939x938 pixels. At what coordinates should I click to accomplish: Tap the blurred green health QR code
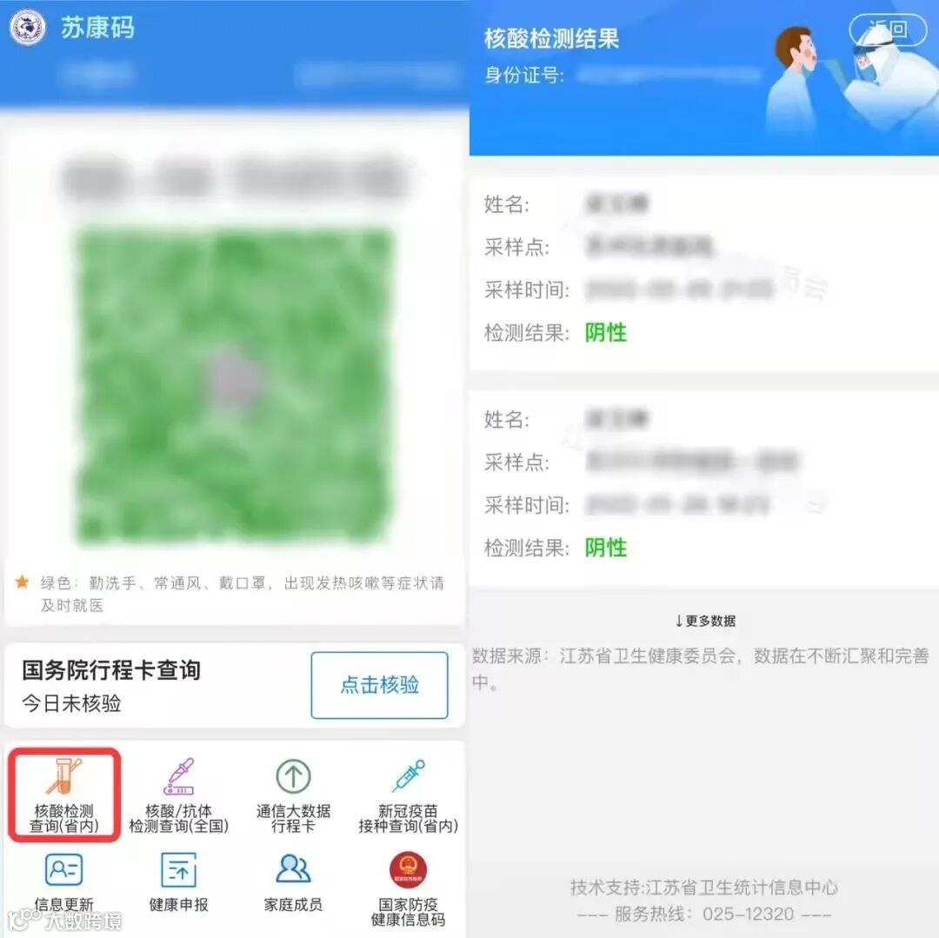[x=235, y=387]
